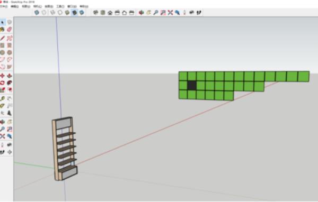Open the Window menu
Screen dimensions: 318x202
[x=72, y=6]
